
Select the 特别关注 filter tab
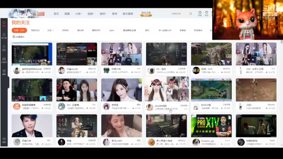pyautogui.click(x=35, y=30)
